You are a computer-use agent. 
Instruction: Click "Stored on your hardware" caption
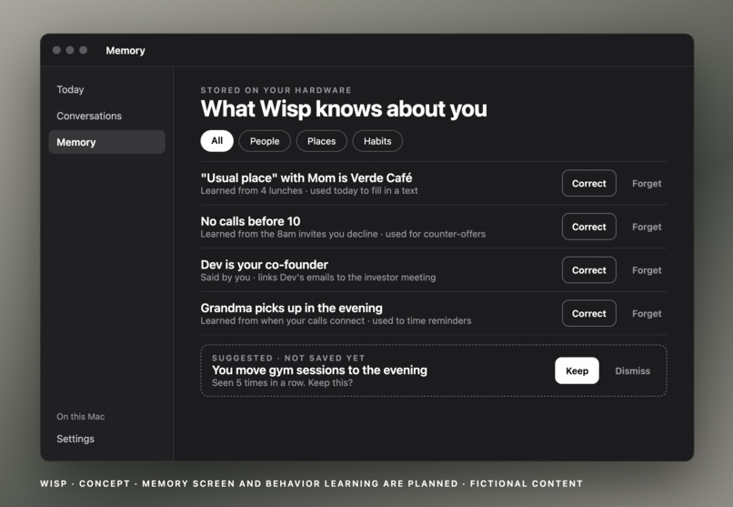click(x=276, y=90)
